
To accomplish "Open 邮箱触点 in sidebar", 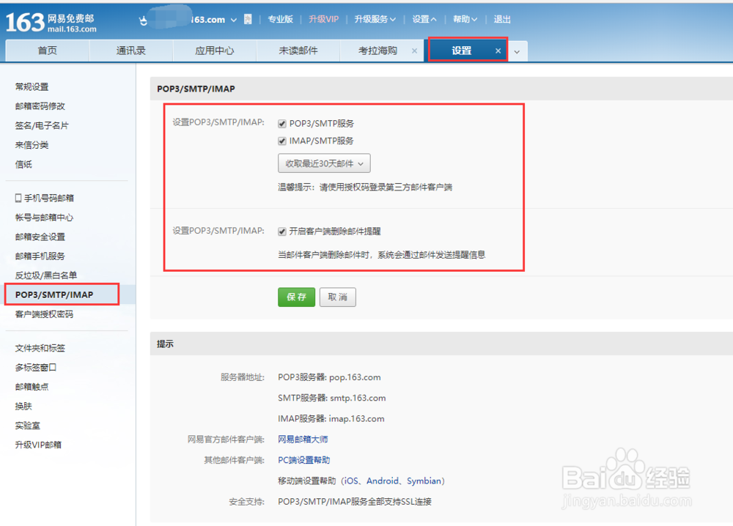I will 32,387.
